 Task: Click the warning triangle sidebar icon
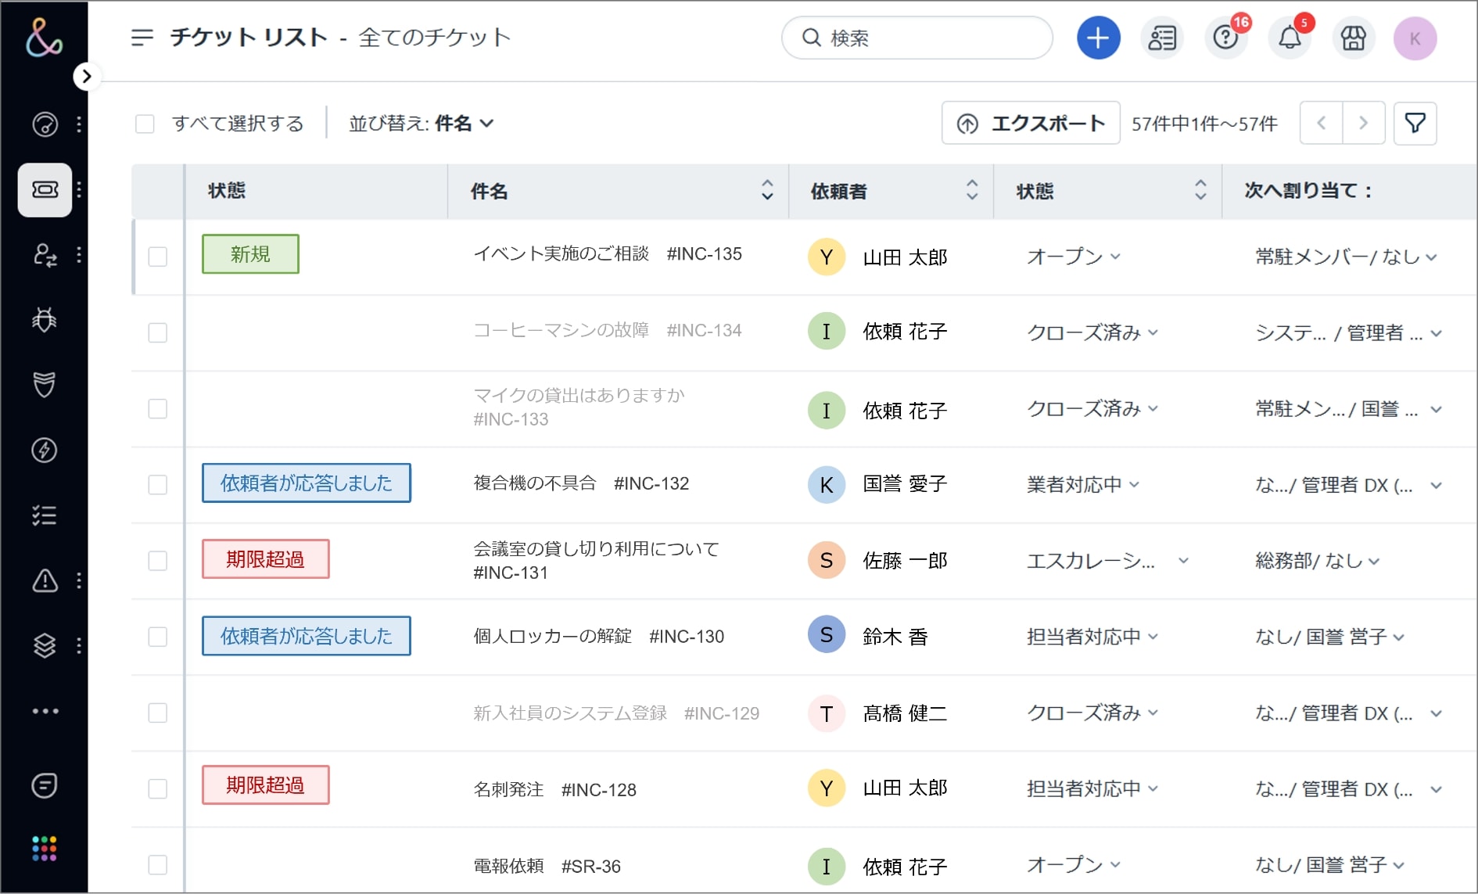(x=45, y=580)
